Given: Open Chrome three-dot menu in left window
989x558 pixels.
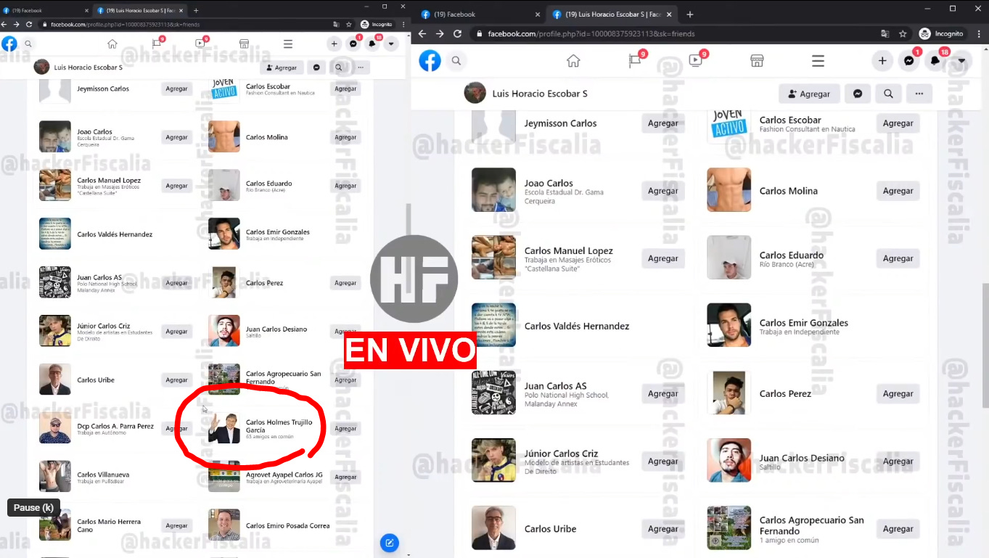Looking at the screenshot, I should (404, 24).
